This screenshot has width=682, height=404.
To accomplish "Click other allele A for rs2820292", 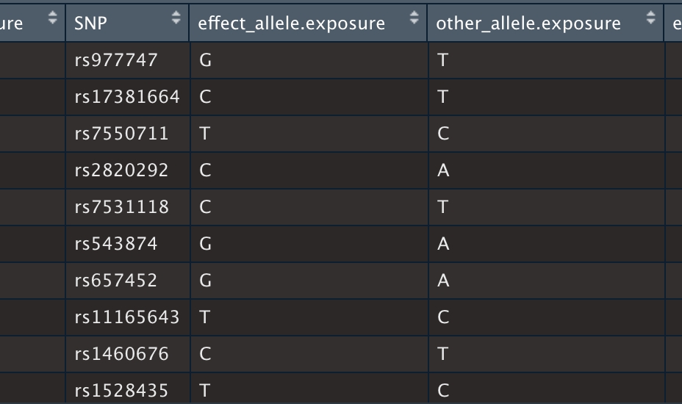I will (443, 170).
